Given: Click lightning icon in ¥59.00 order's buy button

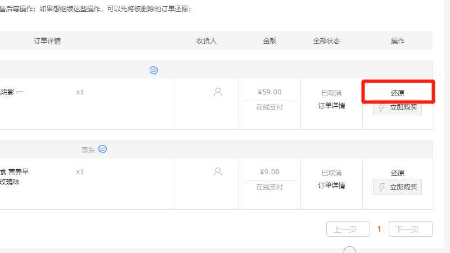Looking at the screenshot, I should (382, 107).
